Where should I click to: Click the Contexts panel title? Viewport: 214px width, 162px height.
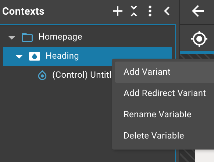point(23,11)
